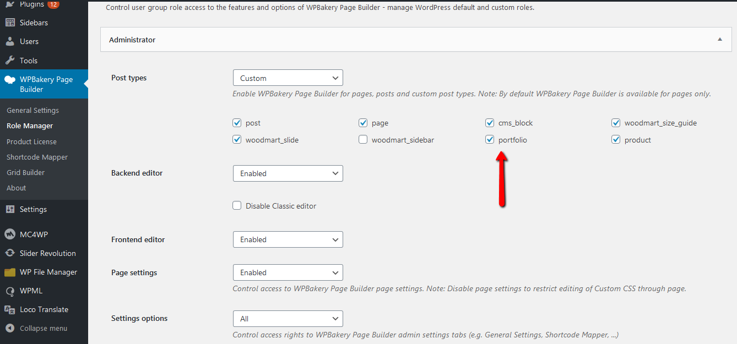
Task: Click the "woodmart_sidebar" label text
Action: 403,140
